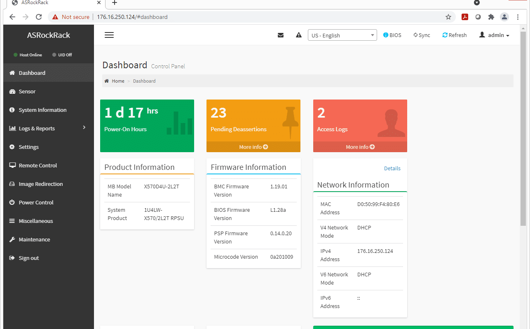This screenshot has width=530, height=329.
Task: Open Remote Control in the sidebar
Action: pyautogui.click(x=49, y=165)
